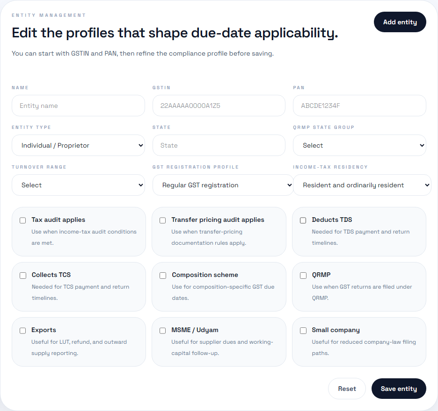Screen dimensions: 438x411
Task: Enable the Exports checkbox
Action: click(22, 330)
